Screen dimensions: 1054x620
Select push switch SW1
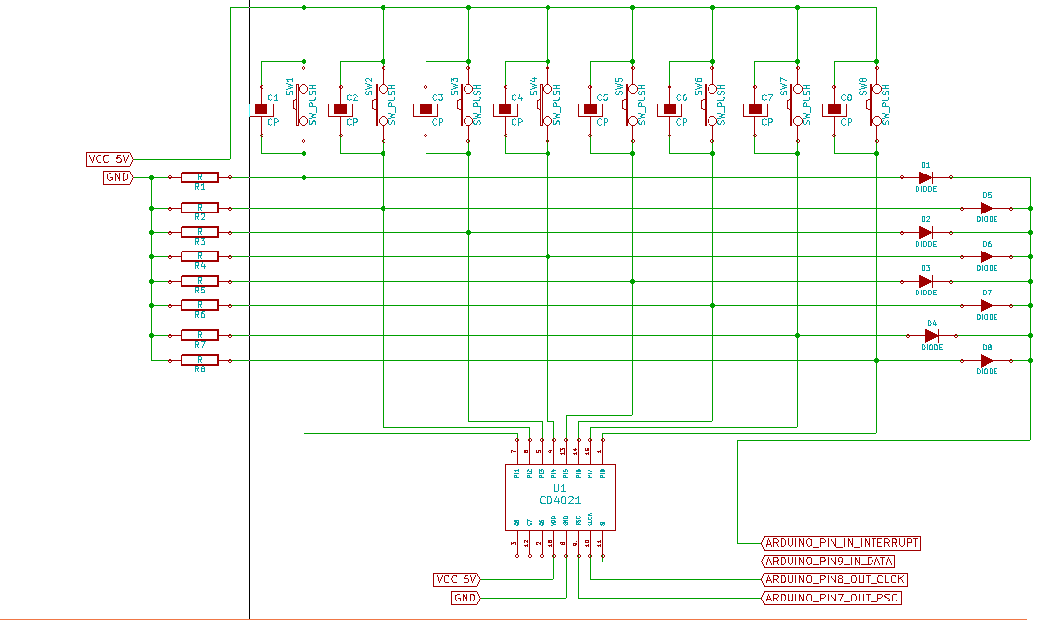click(x=302, y=104)
